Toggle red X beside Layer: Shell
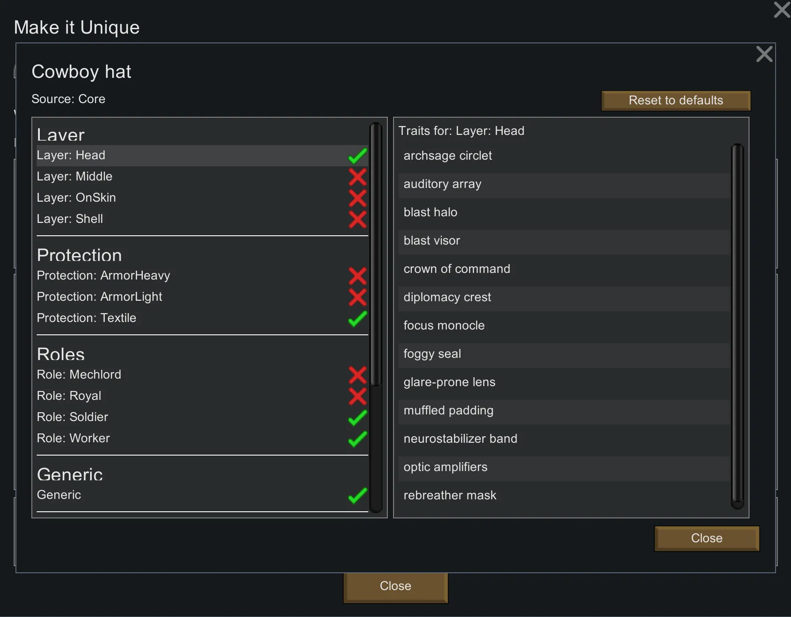 (x=357, y=219)
